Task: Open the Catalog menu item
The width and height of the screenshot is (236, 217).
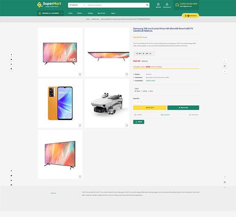Action: (x=90, y=13)
